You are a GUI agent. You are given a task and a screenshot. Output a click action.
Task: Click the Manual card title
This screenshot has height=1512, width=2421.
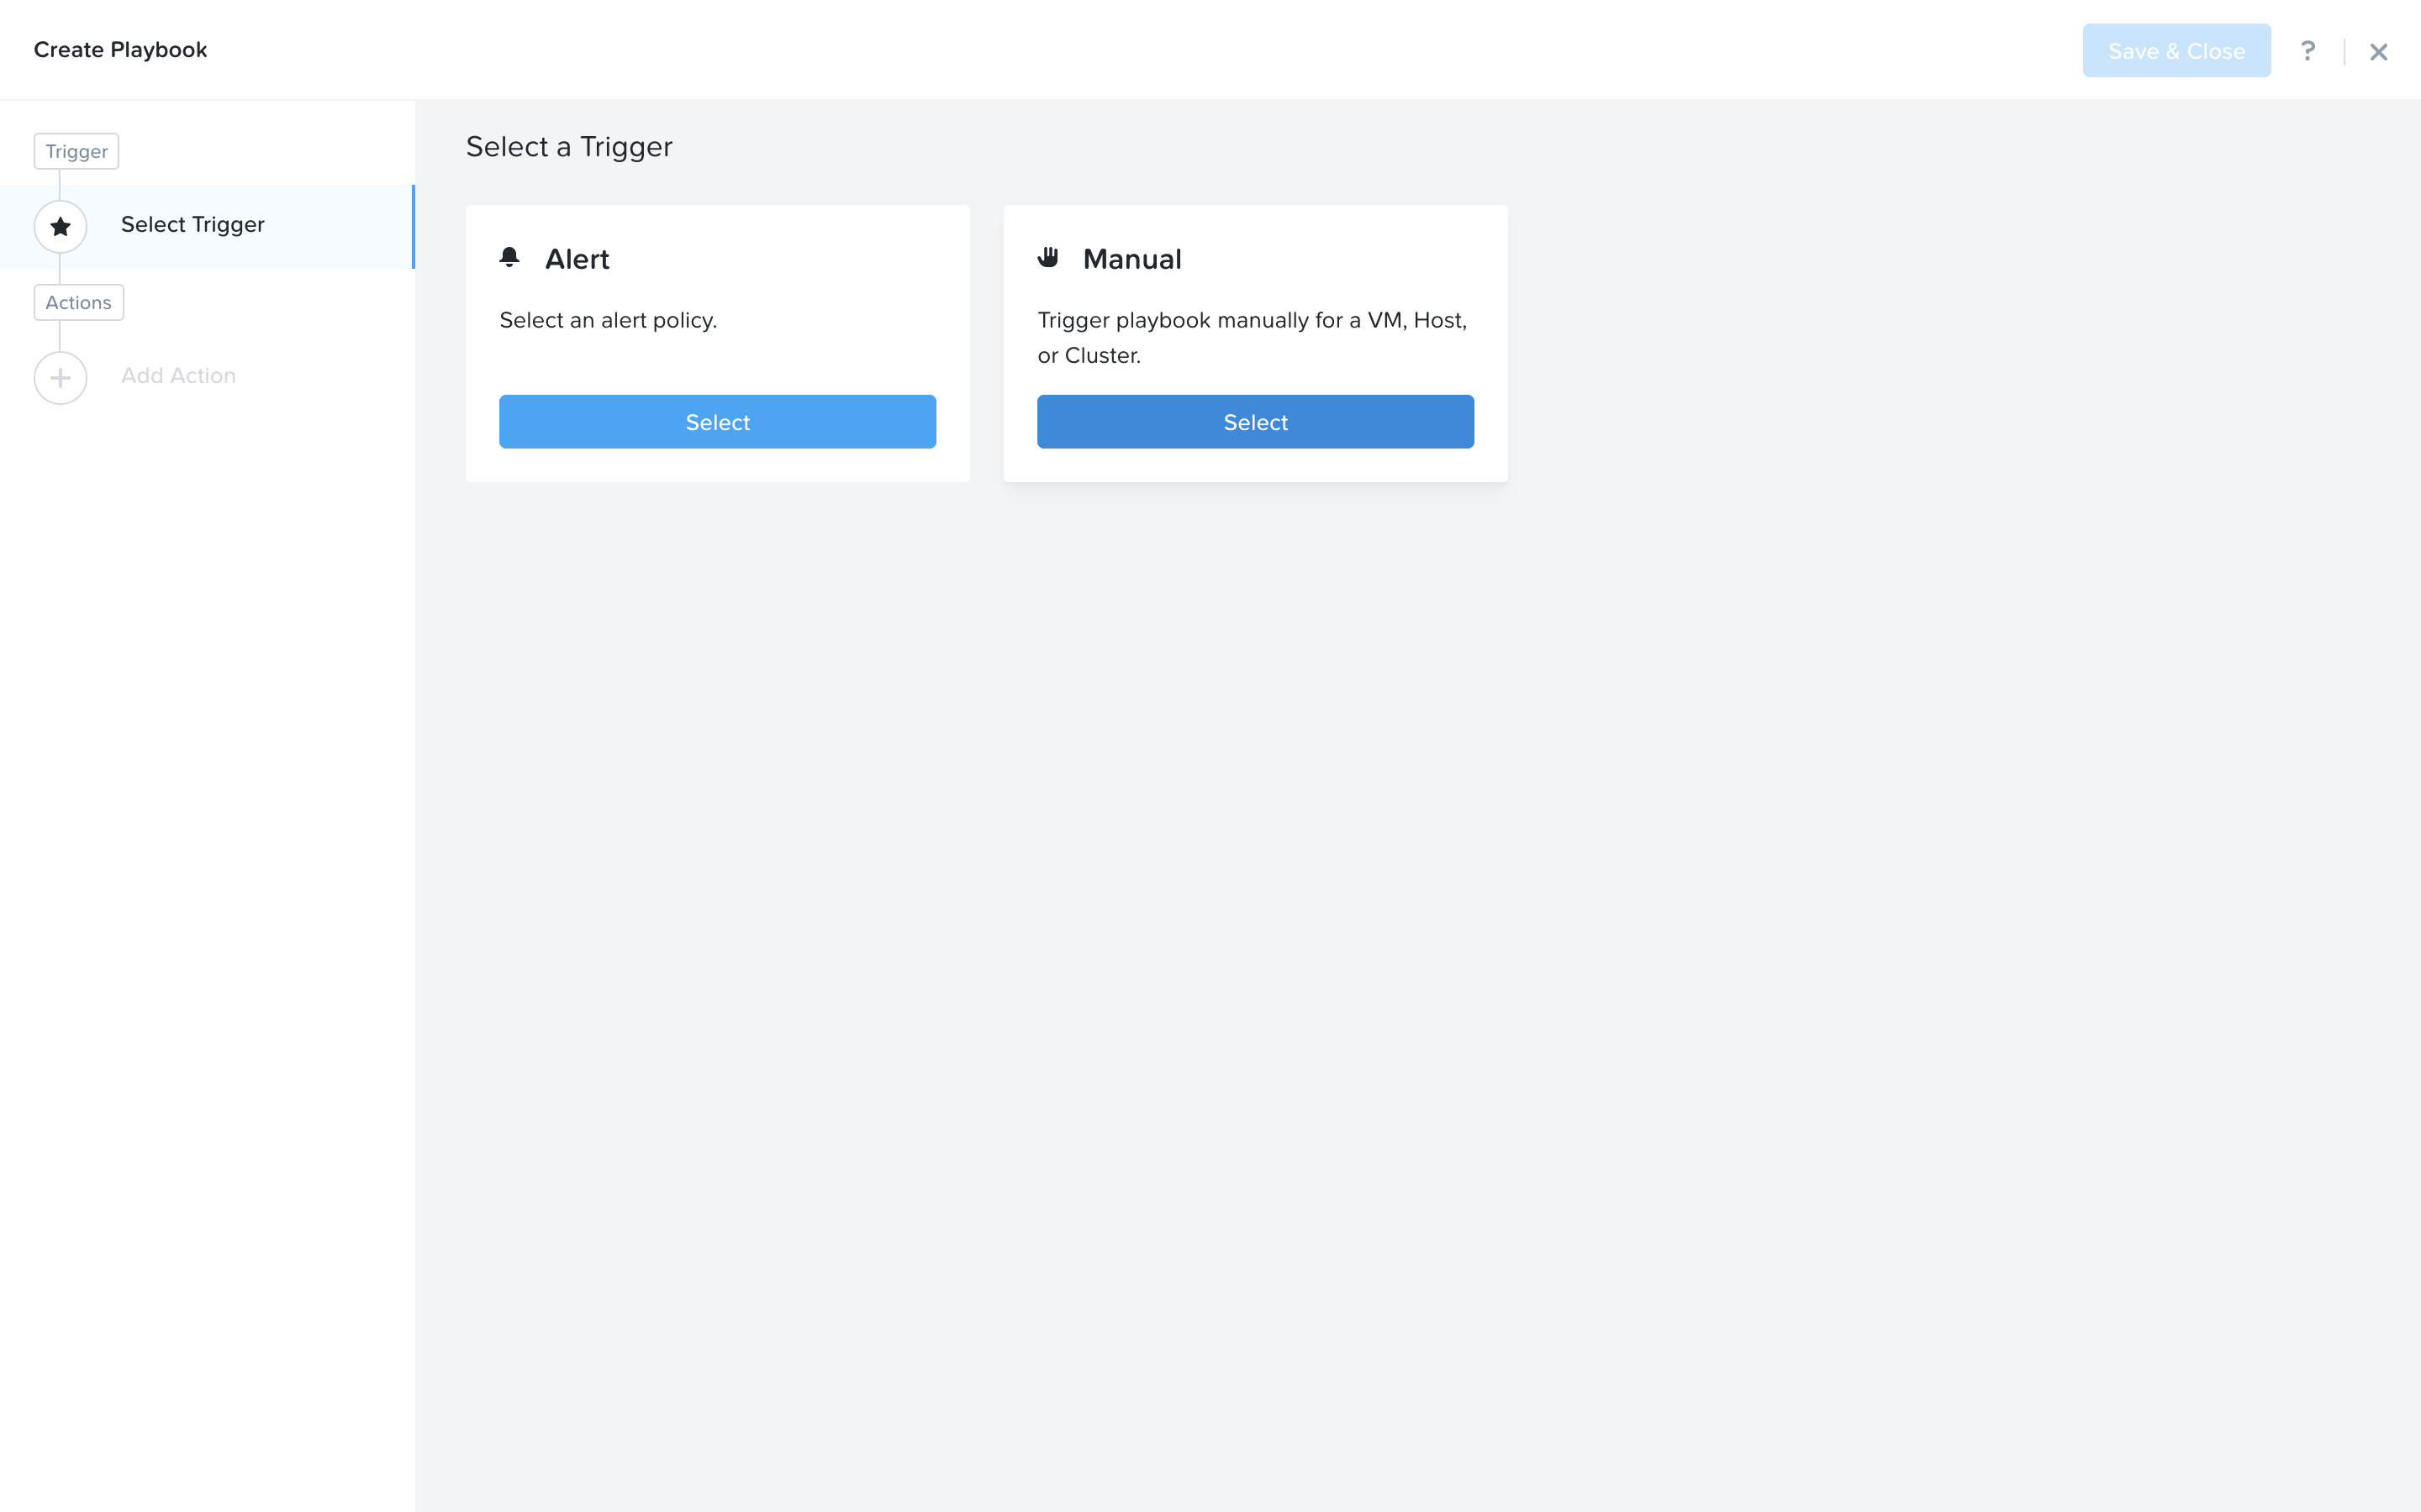(x=1132, y=259)
